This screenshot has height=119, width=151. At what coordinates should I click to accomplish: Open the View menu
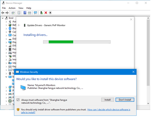(21, 8)
